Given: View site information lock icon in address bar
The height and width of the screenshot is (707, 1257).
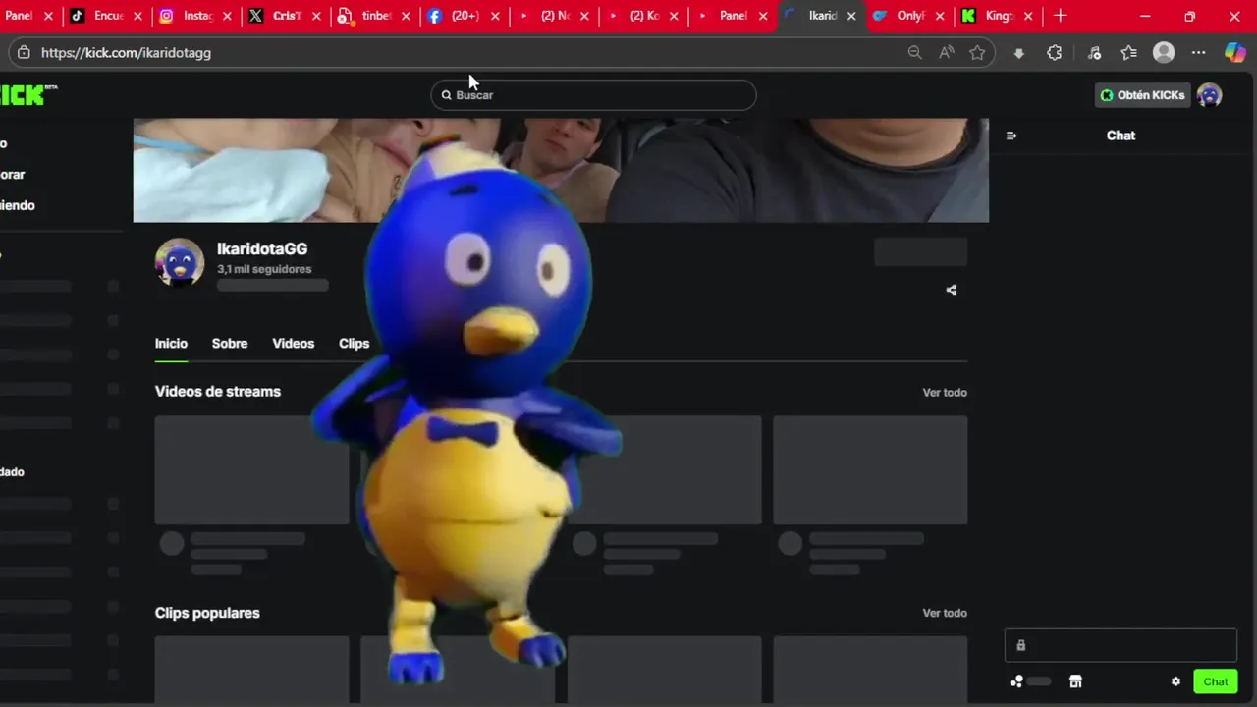Looking at the screenshot, I should [x=24, y=53].
